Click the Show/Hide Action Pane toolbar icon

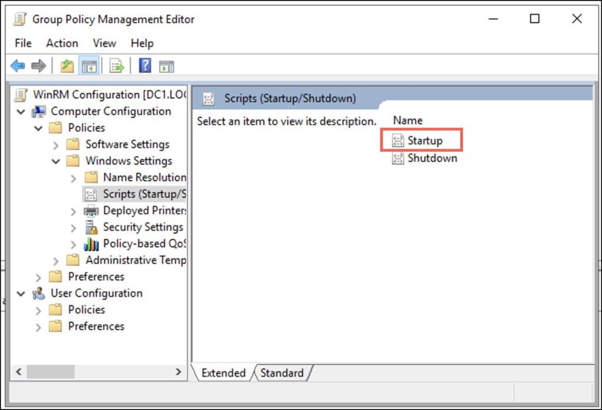click(166, 65)
